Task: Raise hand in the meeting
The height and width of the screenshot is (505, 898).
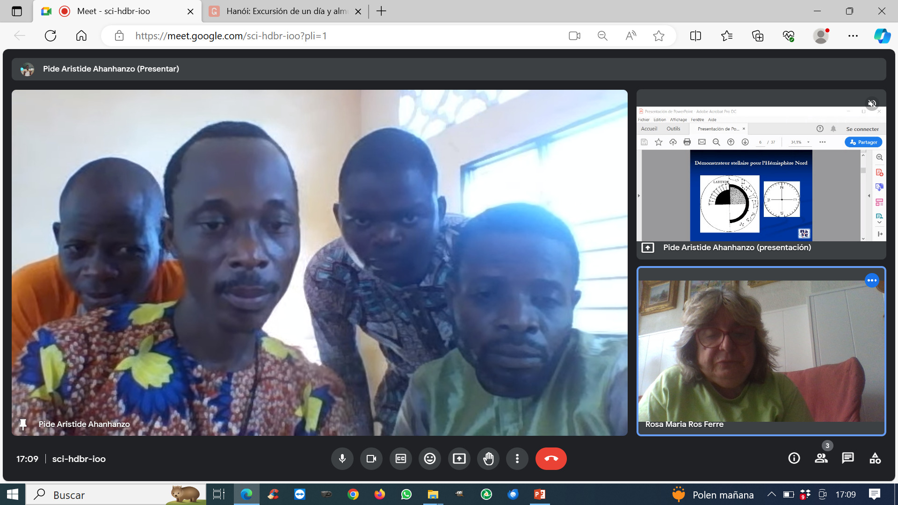Action: click(x=488, y=459)
